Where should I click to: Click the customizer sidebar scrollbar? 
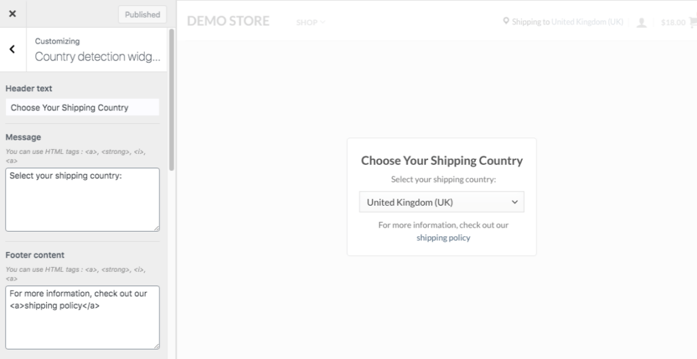[x=172, y=102]
